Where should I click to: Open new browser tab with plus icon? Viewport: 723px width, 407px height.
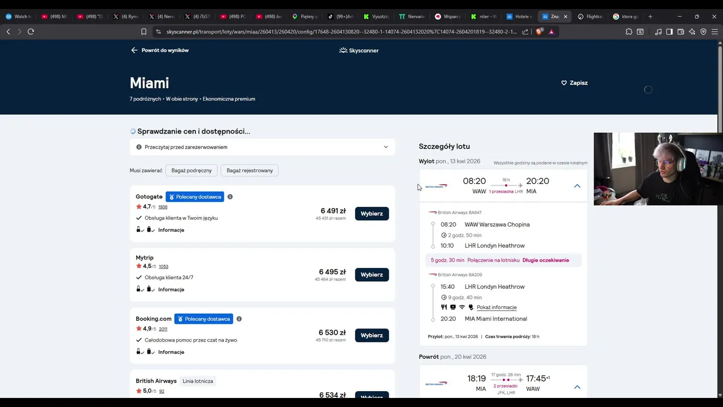(650, 16)
